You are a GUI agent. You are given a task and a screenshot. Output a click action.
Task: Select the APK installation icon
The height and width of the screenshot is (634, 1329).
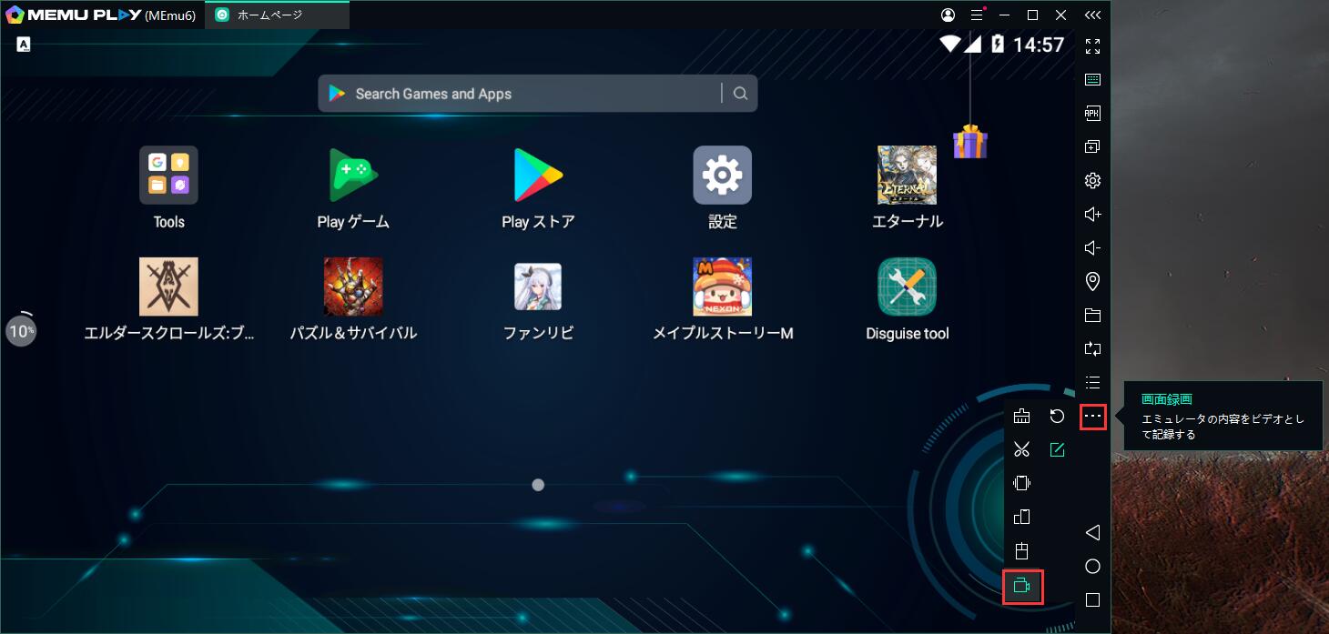(1091, 113)
